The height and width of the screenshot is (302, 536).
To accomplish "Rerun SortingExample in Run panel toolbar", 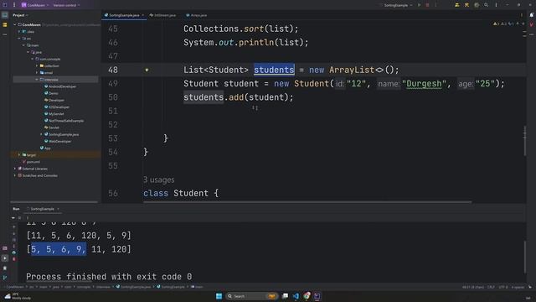I will pos(13,218).
